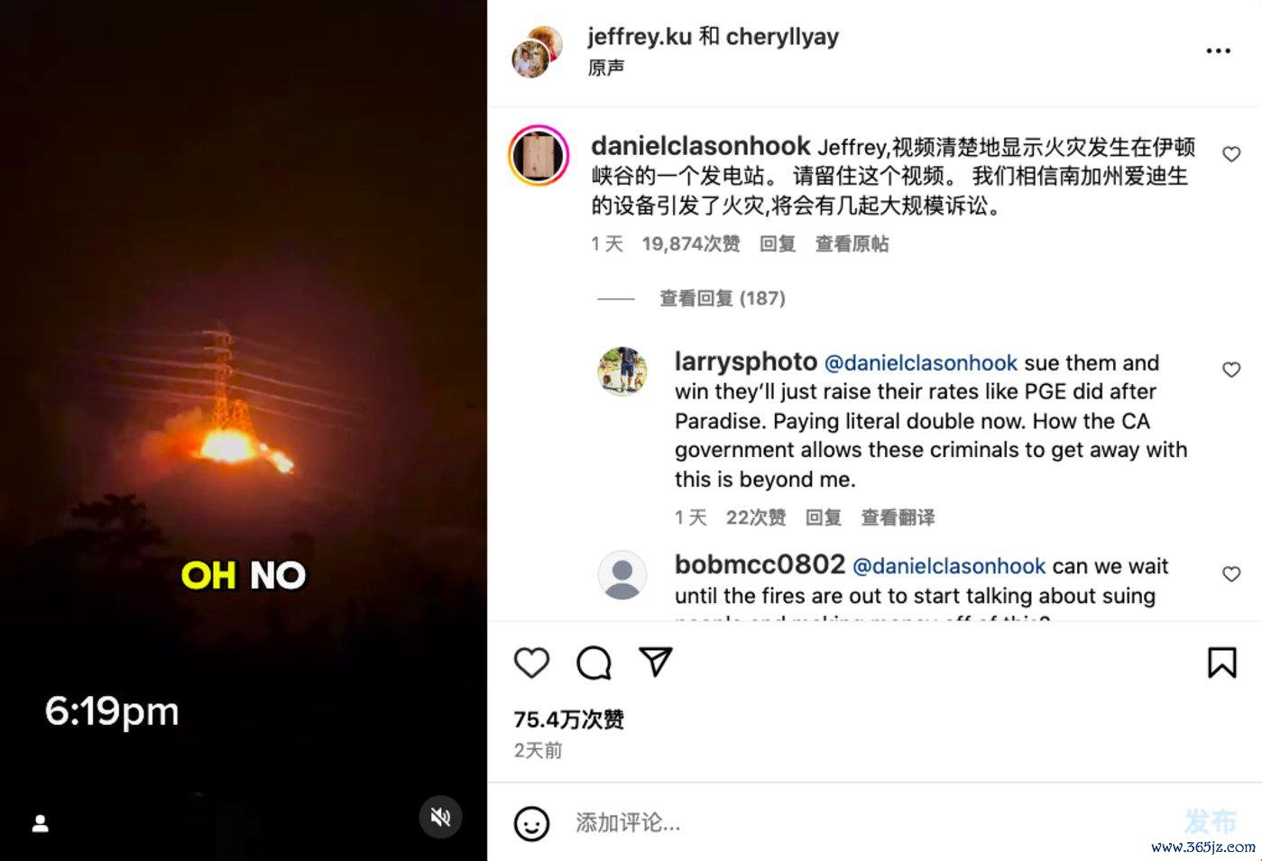Open comments with the speech bubble icon
1262x861 pixels.
(594, 663)
